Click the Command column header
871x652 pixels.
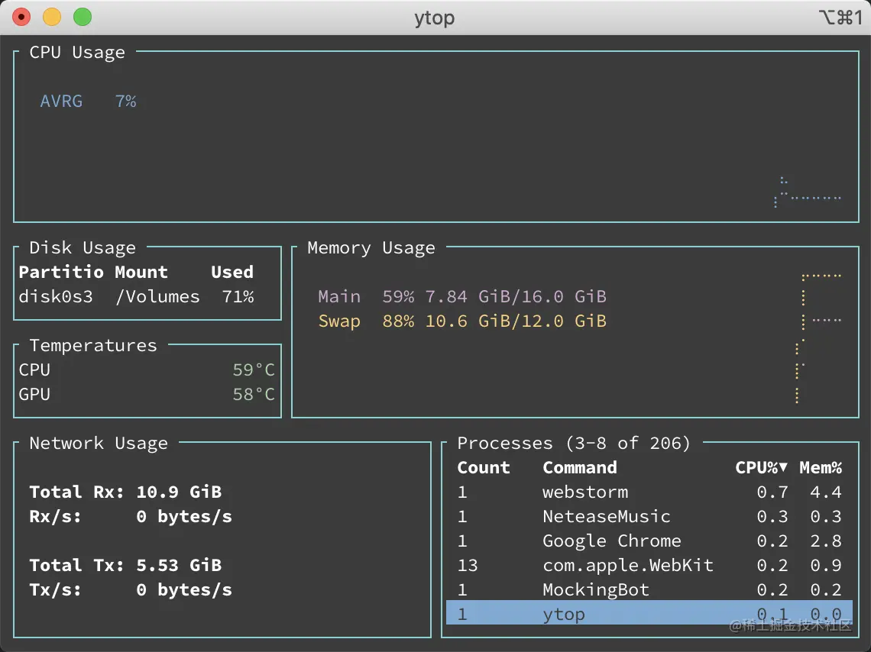point(580,467)
